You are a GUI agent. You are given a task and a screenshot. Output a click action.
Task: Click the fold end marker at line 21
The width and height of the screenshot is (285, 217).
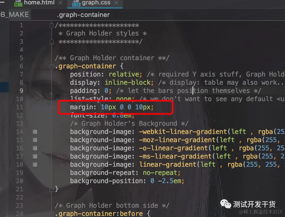(52, 189)
